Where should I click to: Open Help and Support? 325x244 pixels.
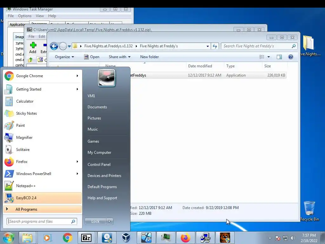[102, 198]
